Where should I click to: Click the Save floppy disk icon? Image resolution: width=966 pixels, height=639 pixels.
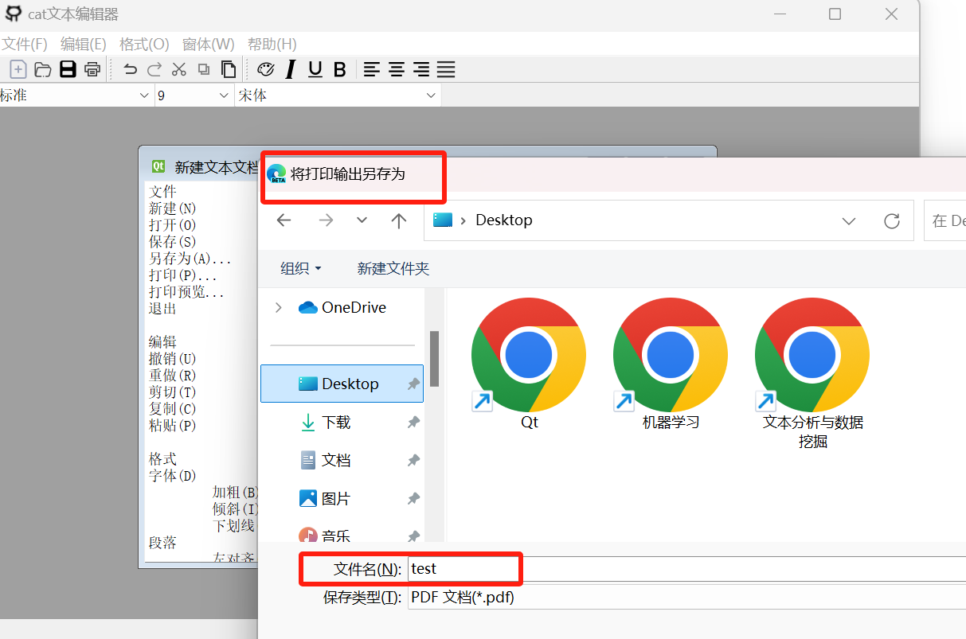(68, 69)
